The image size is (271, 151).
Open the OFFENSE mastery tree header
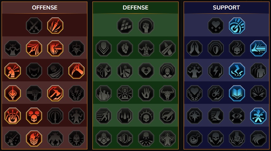point(45,8)
